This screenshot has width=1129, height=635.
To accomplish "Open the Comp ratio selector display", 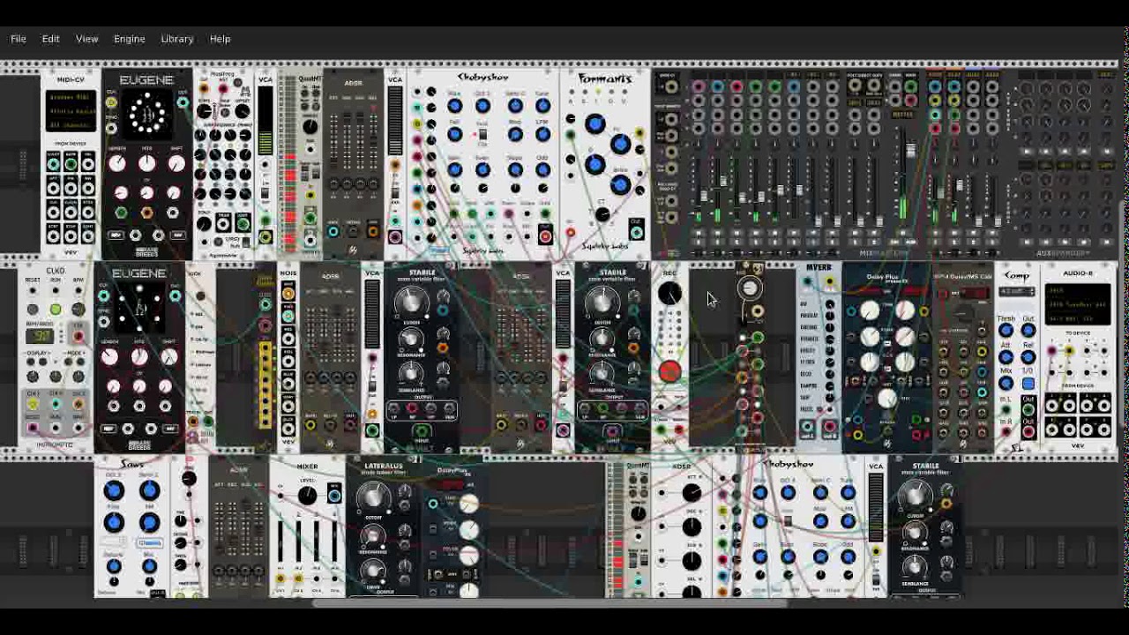I will [1016, 292].
